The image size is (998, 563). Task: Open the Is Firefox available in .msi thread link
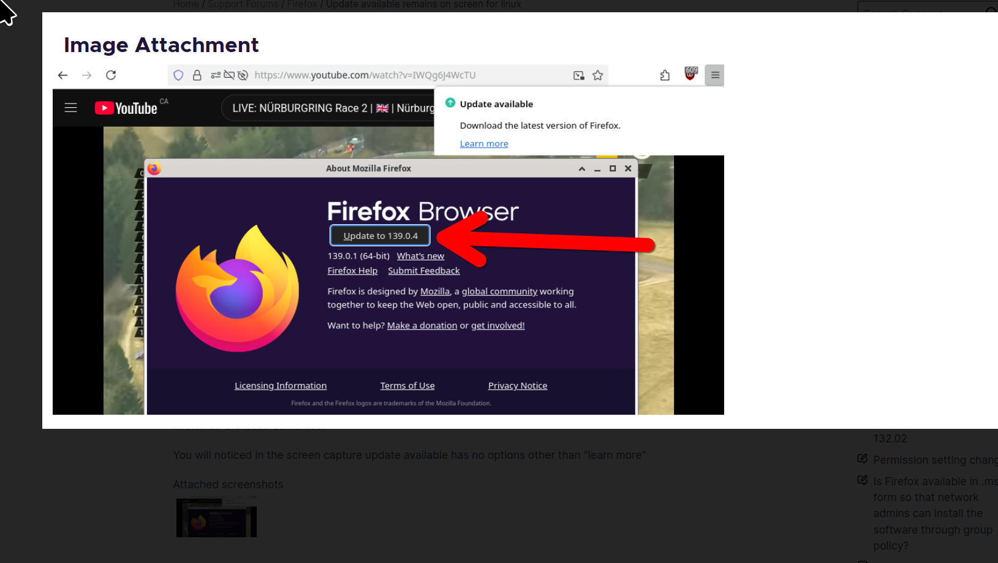[935, 513]
